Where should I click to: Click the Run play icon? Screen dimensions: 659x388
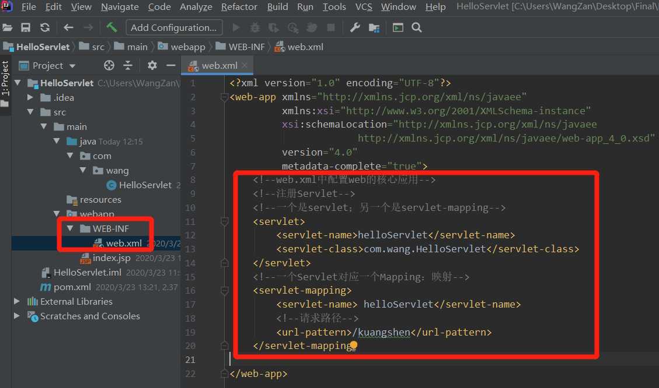[x=236, y=28]
